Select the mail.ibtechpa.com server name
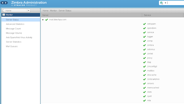This screenshot has height=104, width=184. (x=58, y=20)
